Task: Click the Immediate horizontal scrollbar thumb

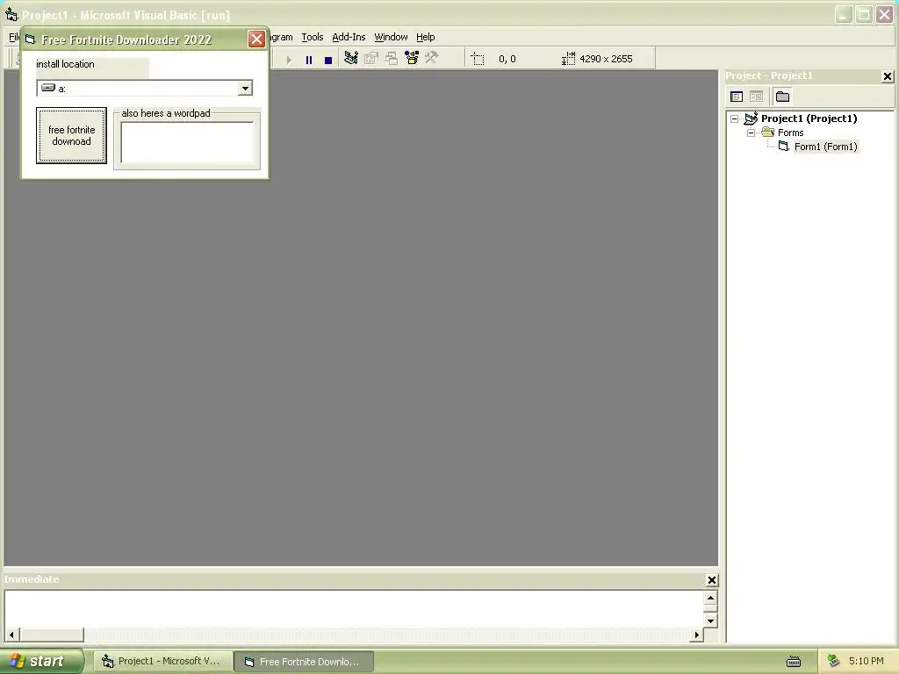Action: click(52, 635)
